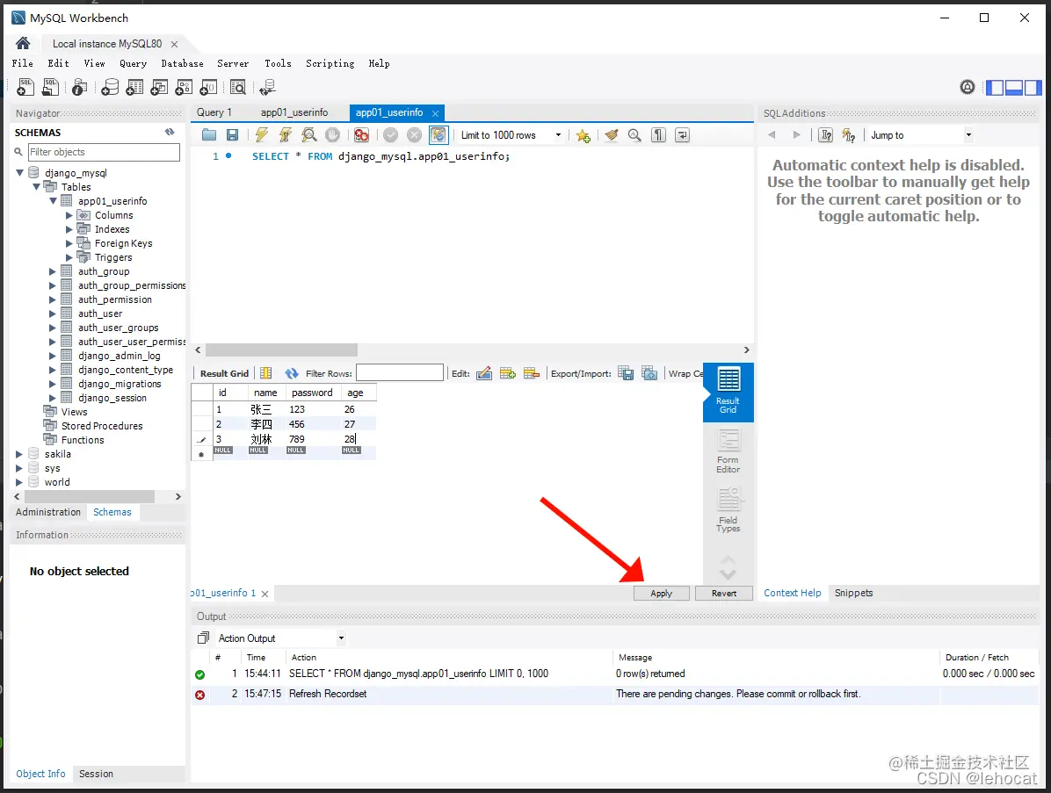Execute query with lightning bolt icon

coord(261,135)
